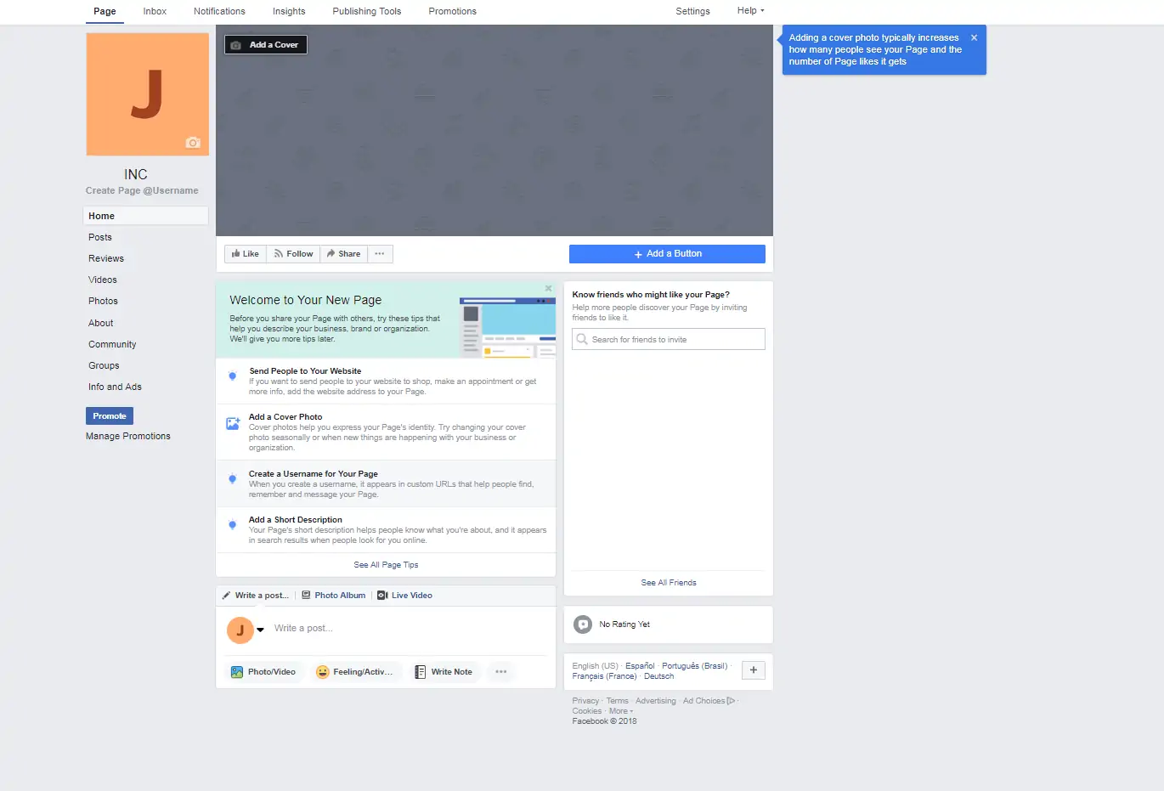Click the magnifier icon in friend search
This screenshot has width=1164, height=791.
pyautogui.click(x=582, y=339)
